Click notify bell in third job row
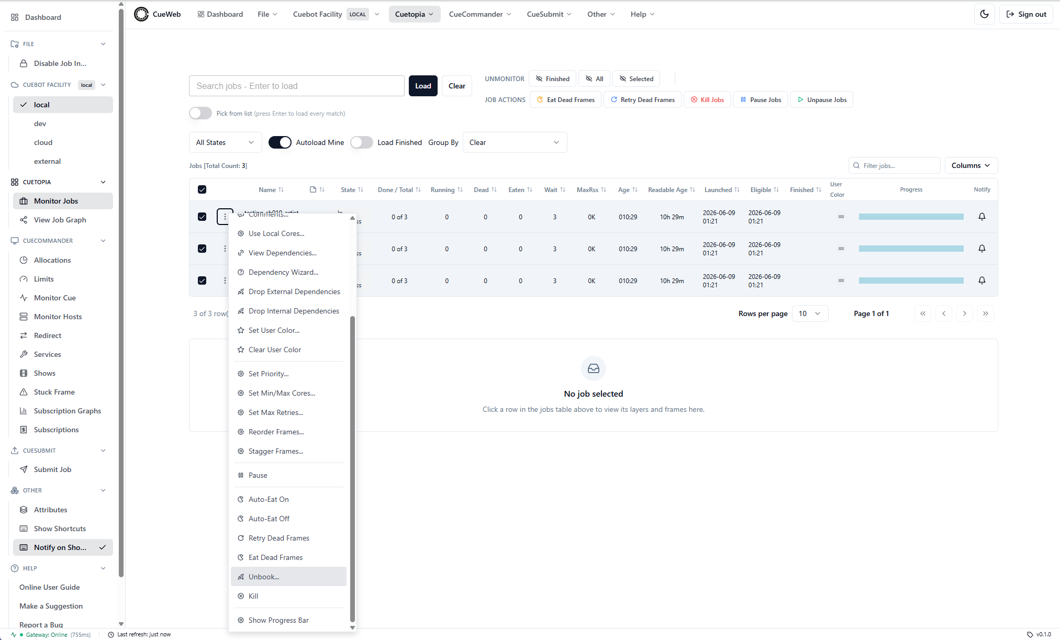Image resolution: width=1060 pixels, height=640 pixels. click(x=982, y=280)
